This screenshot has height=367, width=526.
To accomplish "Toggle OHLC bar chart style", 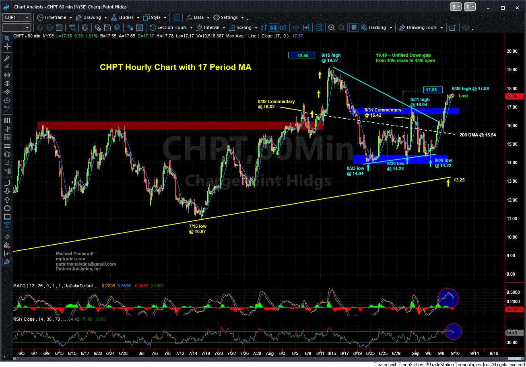I will click(264, 27).
